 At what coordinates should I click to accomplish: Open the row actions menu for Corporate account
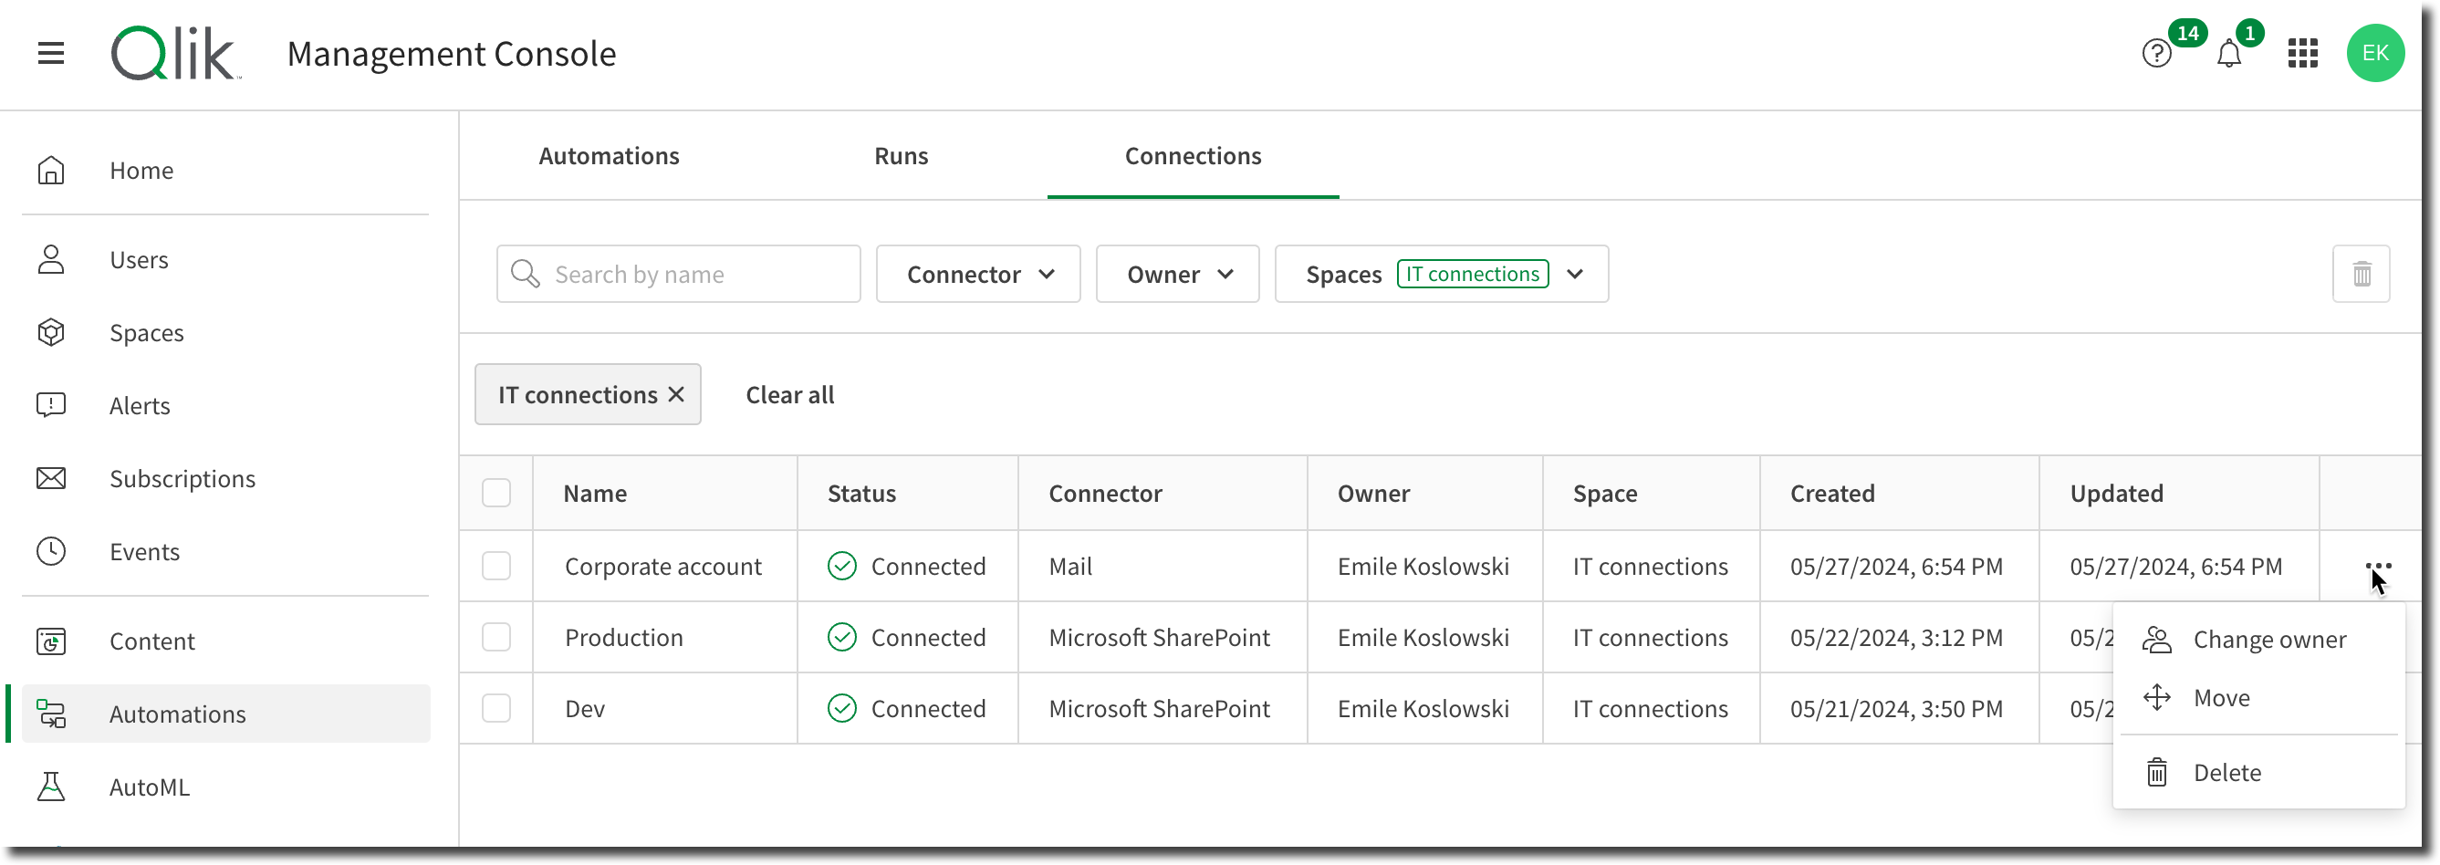coord(2380,566)
